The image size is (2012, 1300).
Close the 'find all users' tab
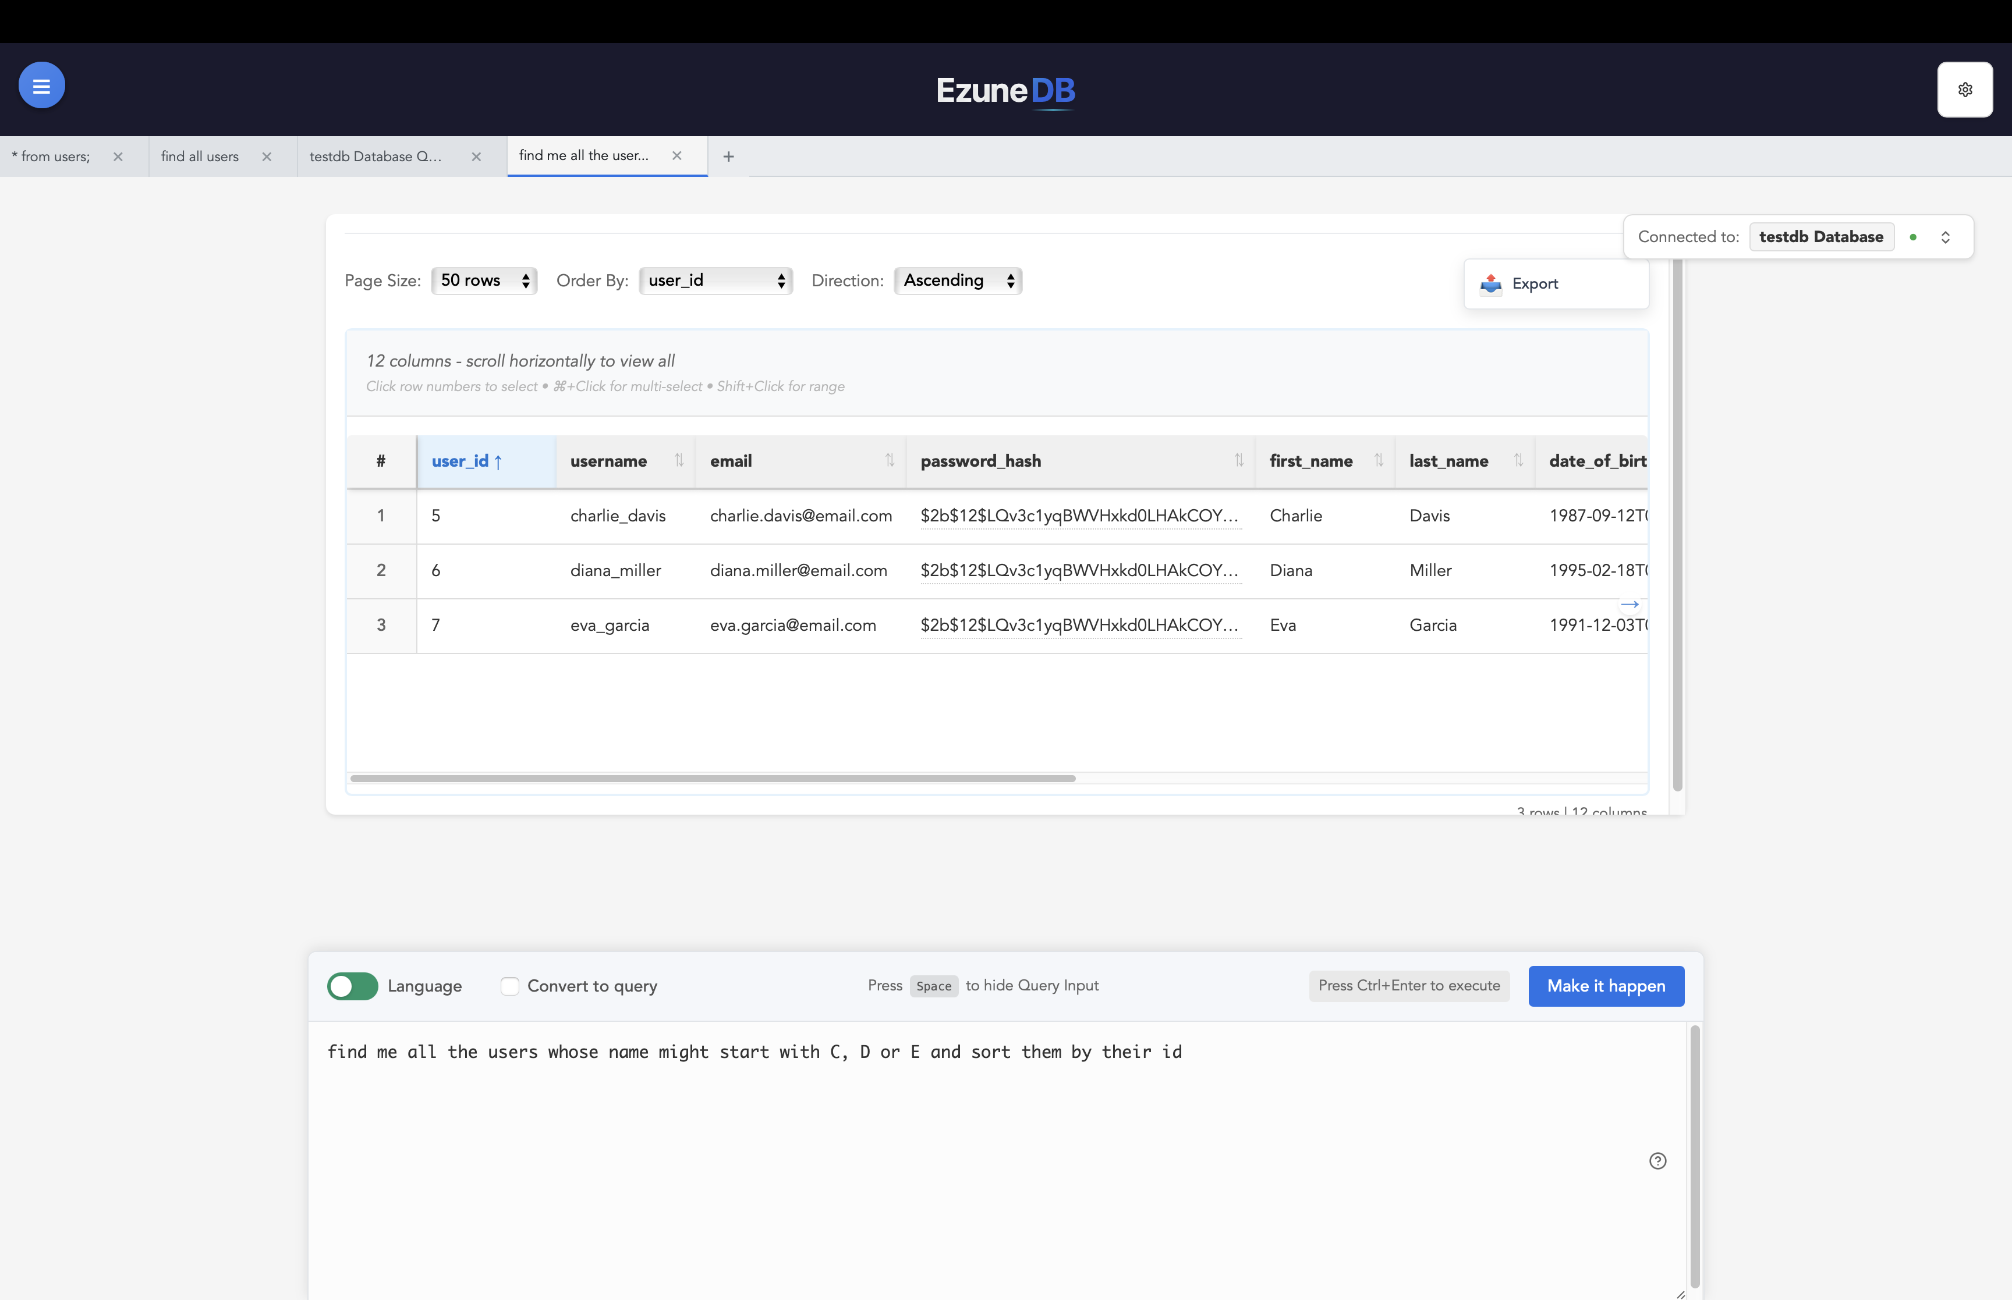coord(267,156)
